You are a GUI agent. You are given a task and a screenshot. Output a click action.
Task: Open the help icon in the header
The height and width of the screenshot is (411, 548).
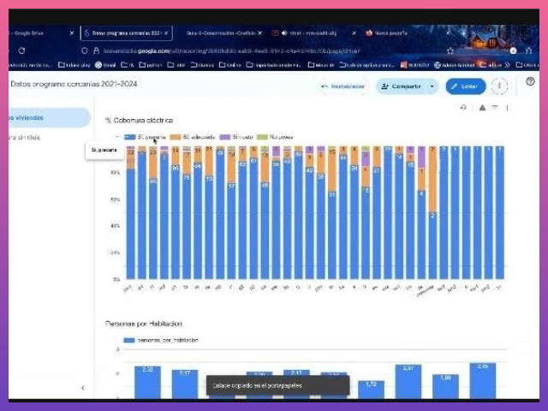(x=530, y=81)
